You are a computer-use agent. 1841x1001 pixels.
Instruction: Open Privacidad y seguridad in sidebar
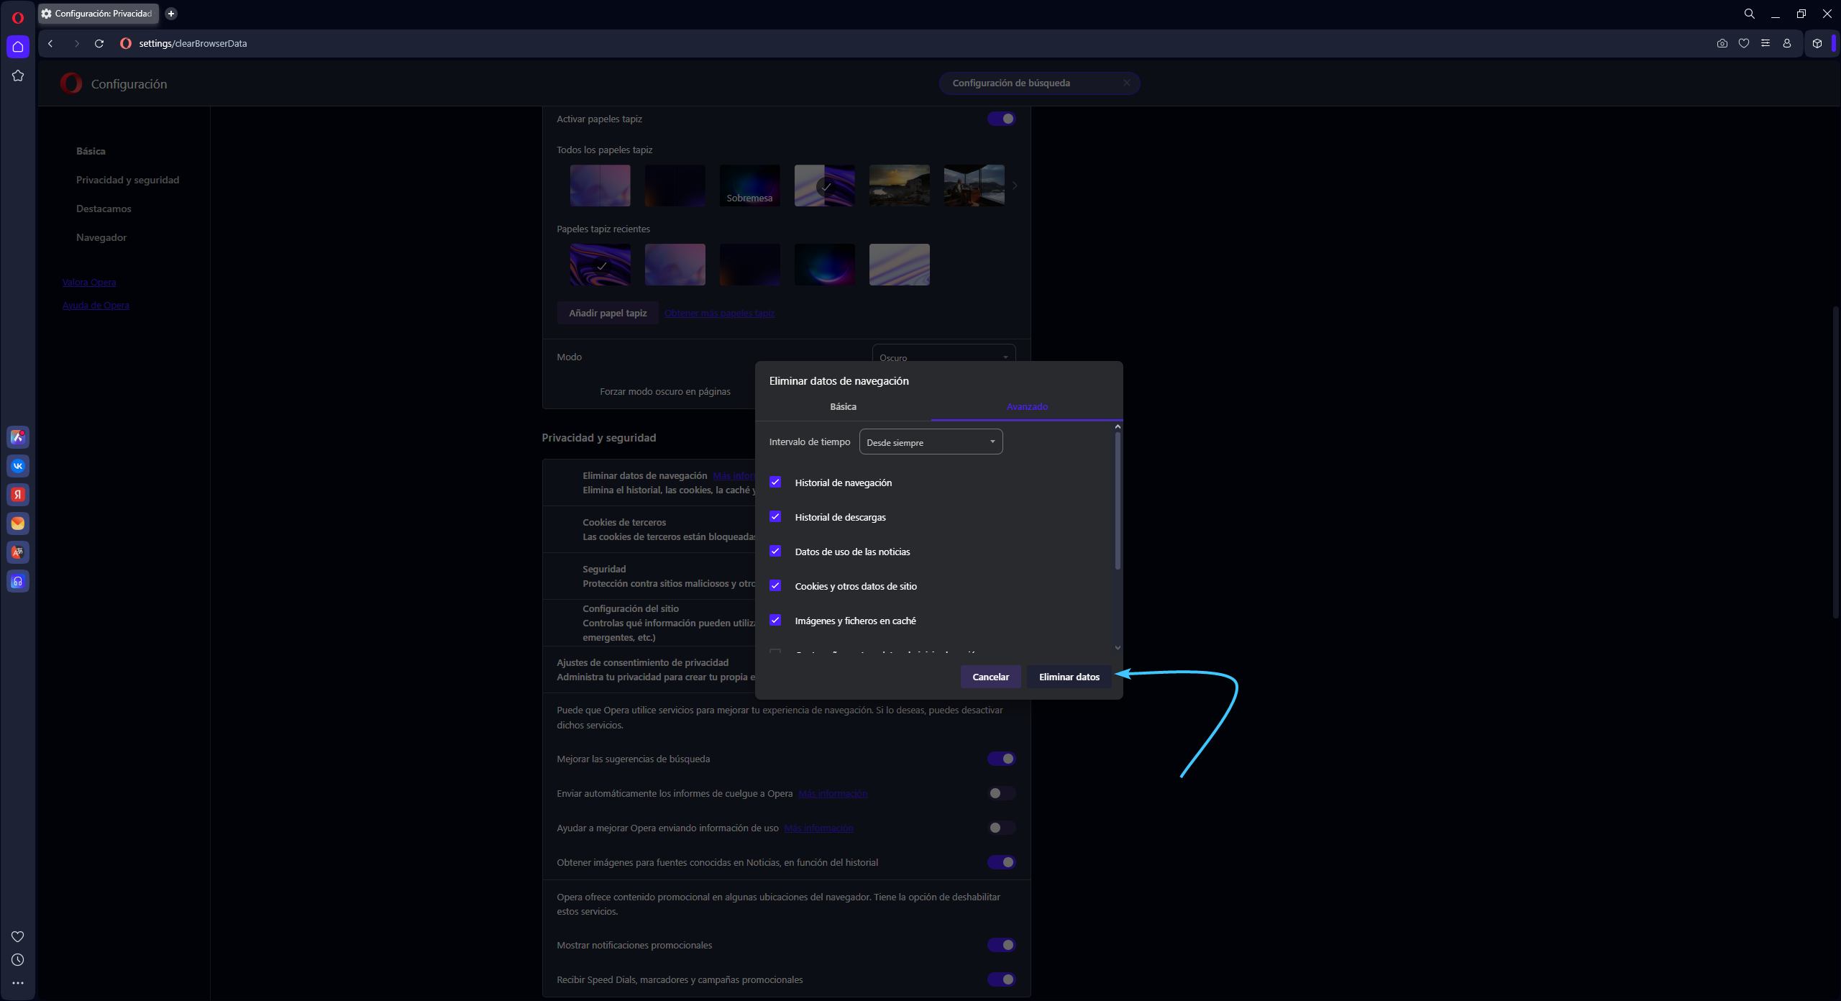coord(128,180)
